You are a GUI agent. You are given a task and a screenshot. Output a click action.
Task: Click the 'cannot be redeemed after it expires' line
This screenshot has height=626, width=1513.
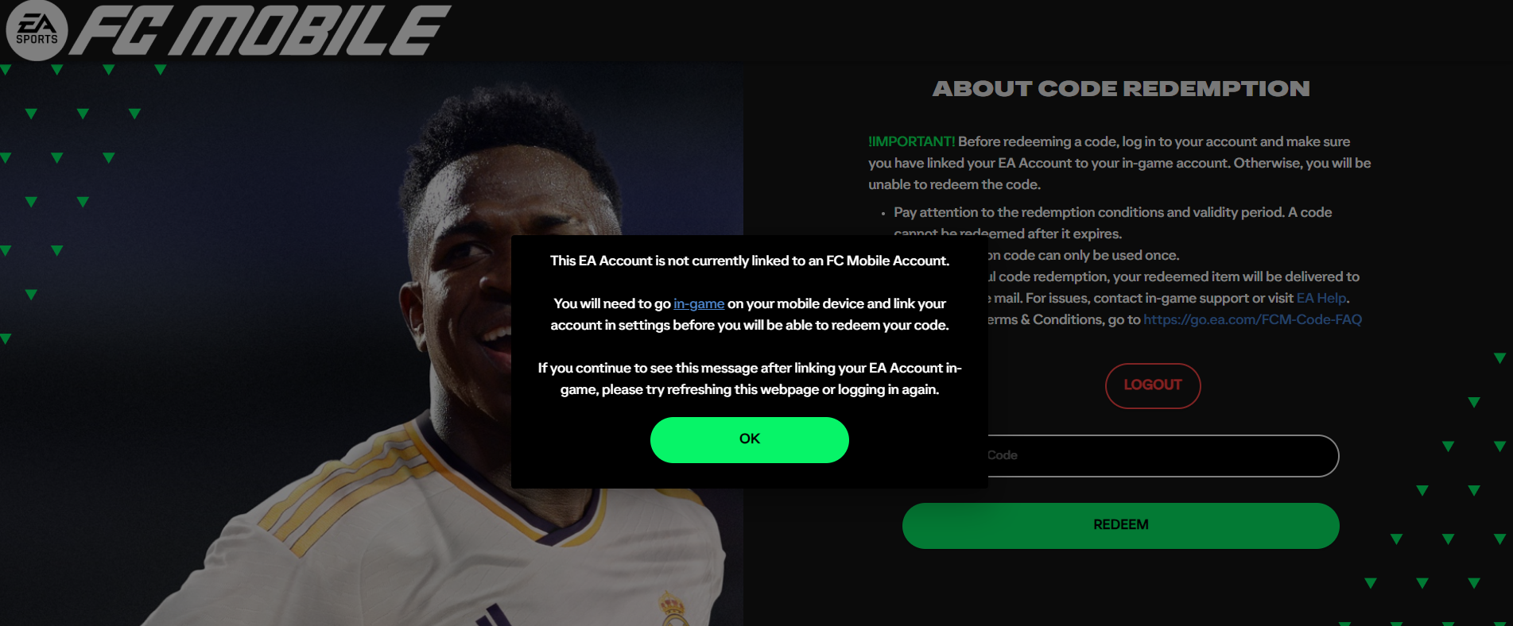[1007, 234]
